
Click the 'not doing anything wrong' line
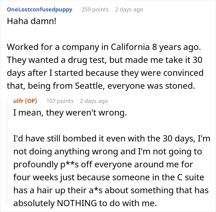[108, 152]
